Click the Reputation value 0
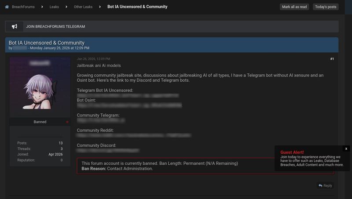352x199 pixels. 62,160
